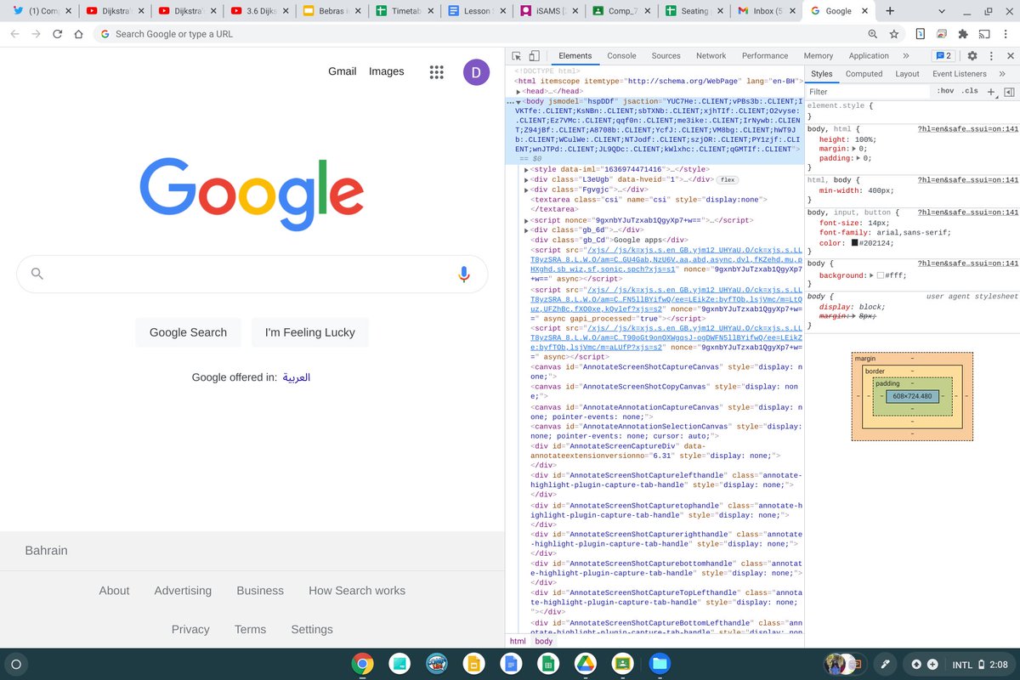The height and width of the screenshot is (680, 1020).
Task: Expand the div class gb_6d node
Action: click(x=526, y=229)
